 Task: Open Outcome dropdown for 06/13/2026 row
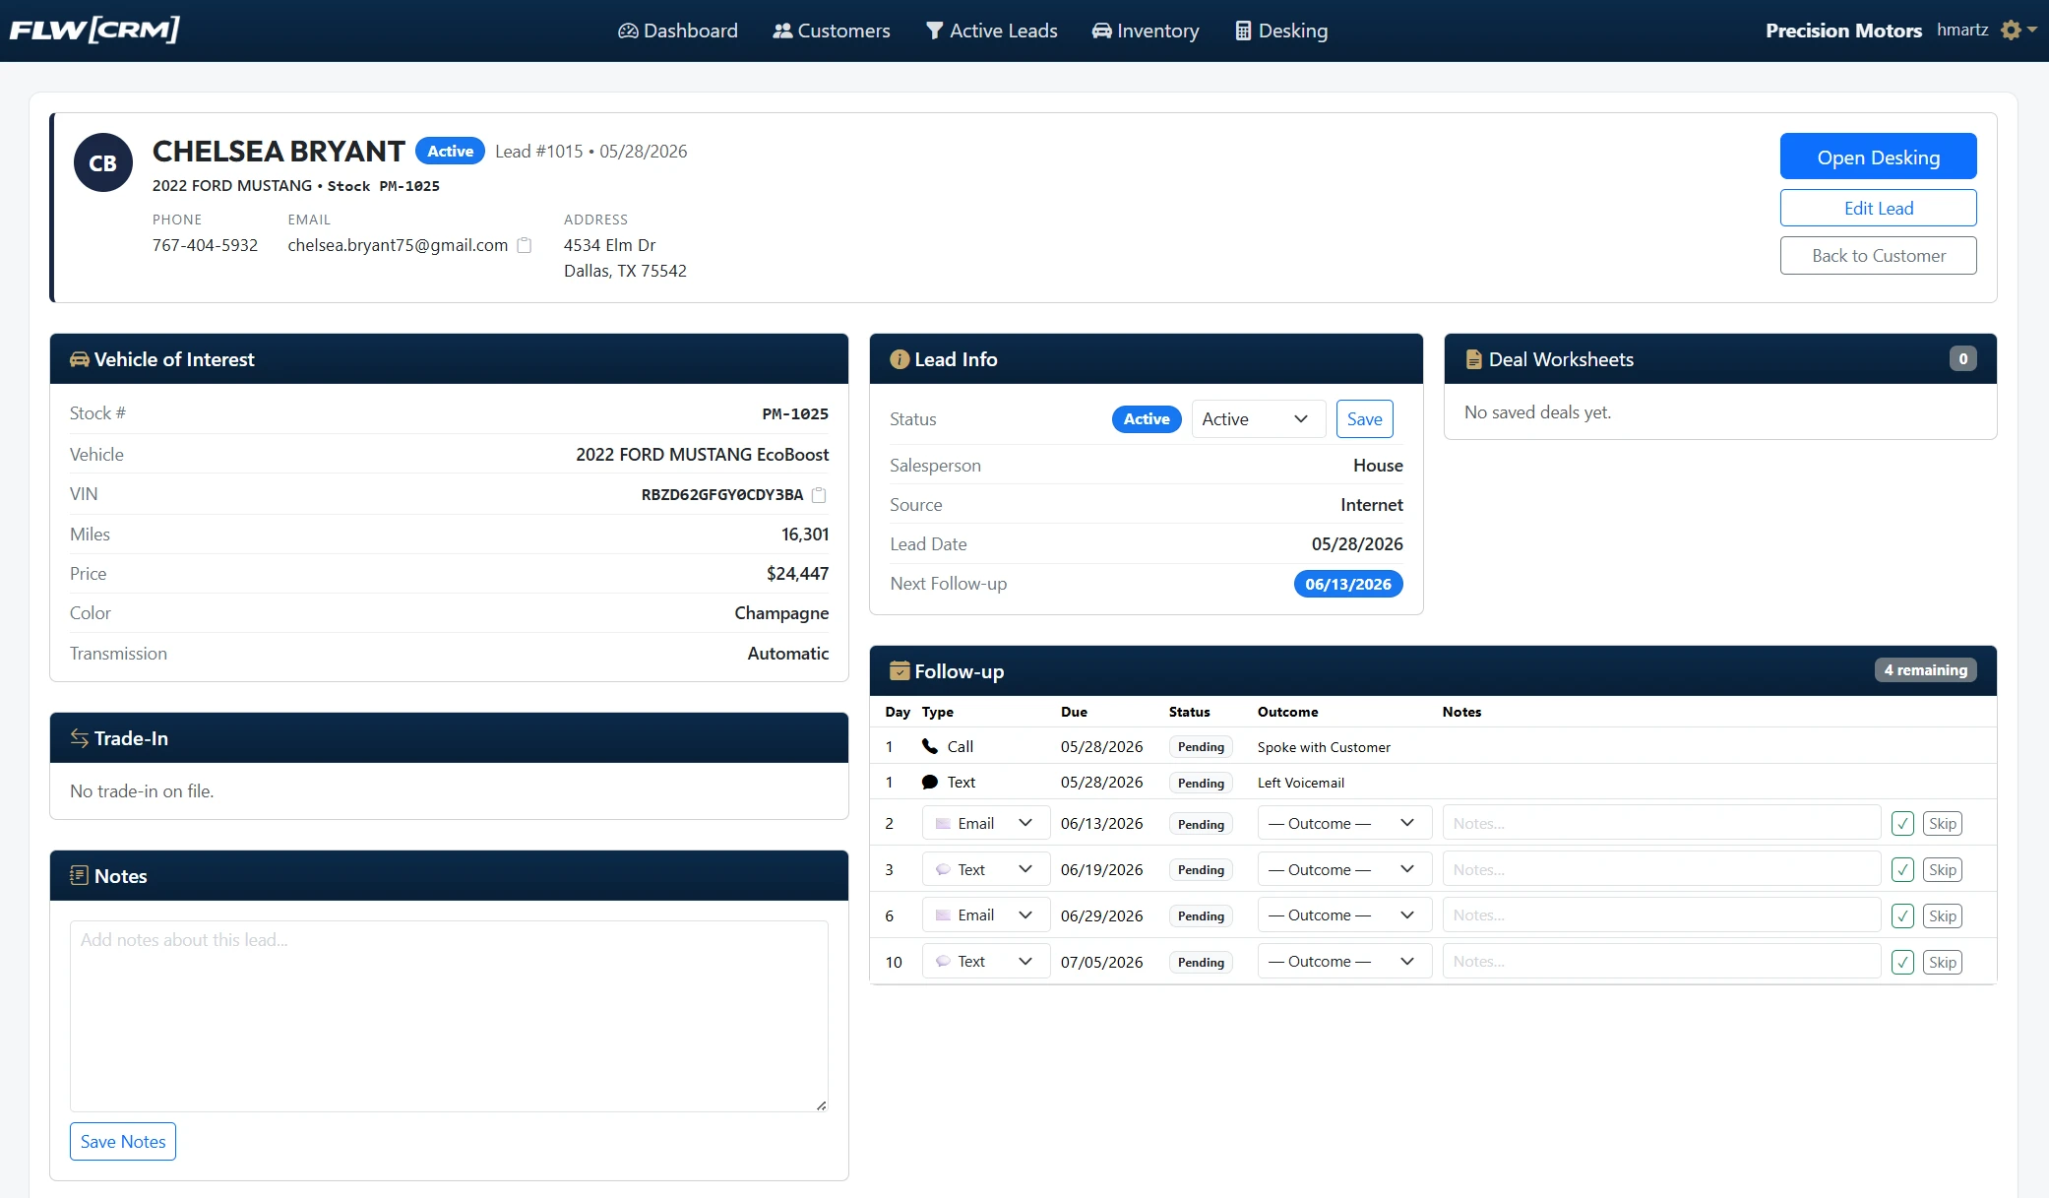coord(1344,823)
